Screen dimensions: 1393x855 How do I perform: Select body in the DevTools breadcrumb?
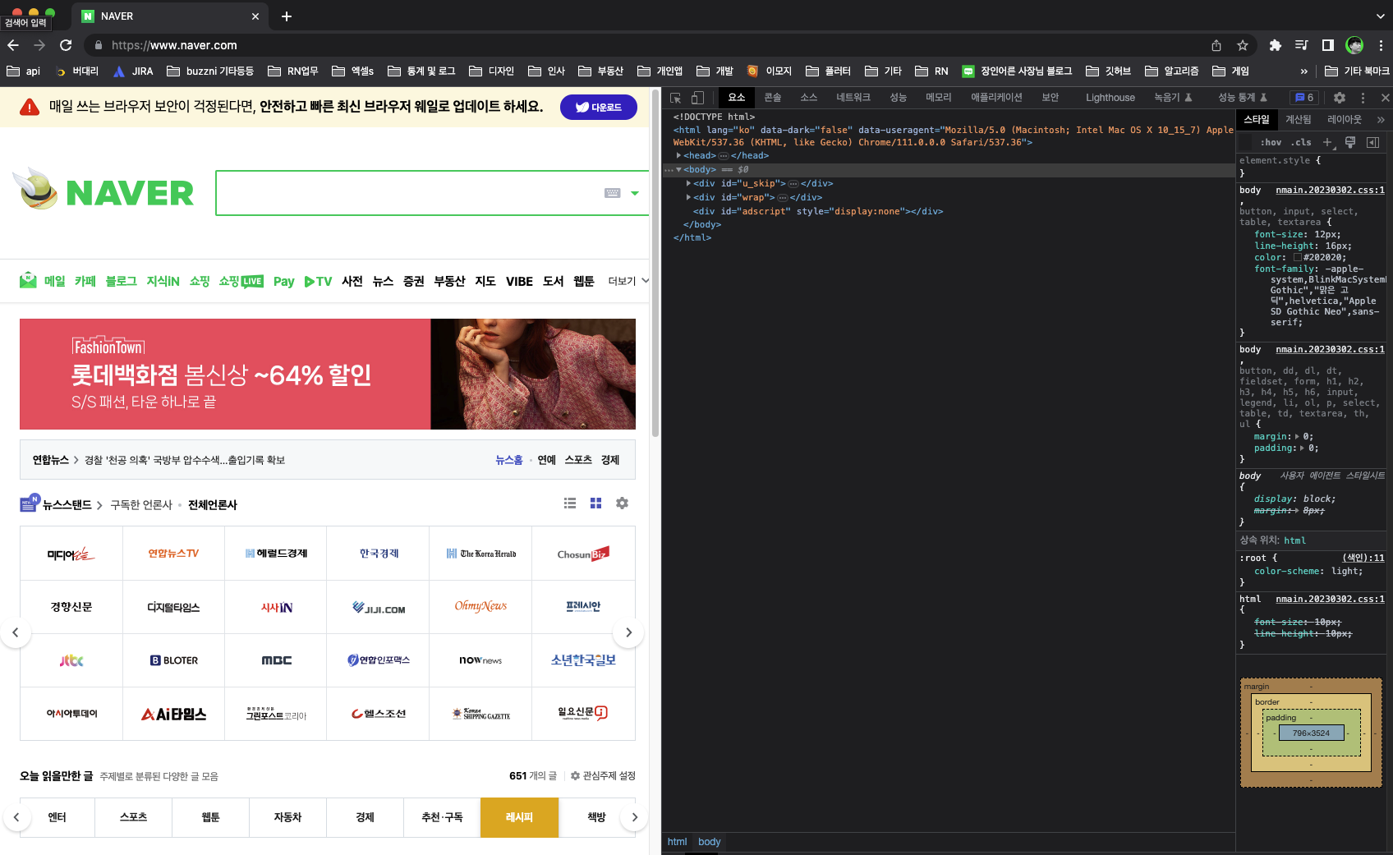pos(709,842)
